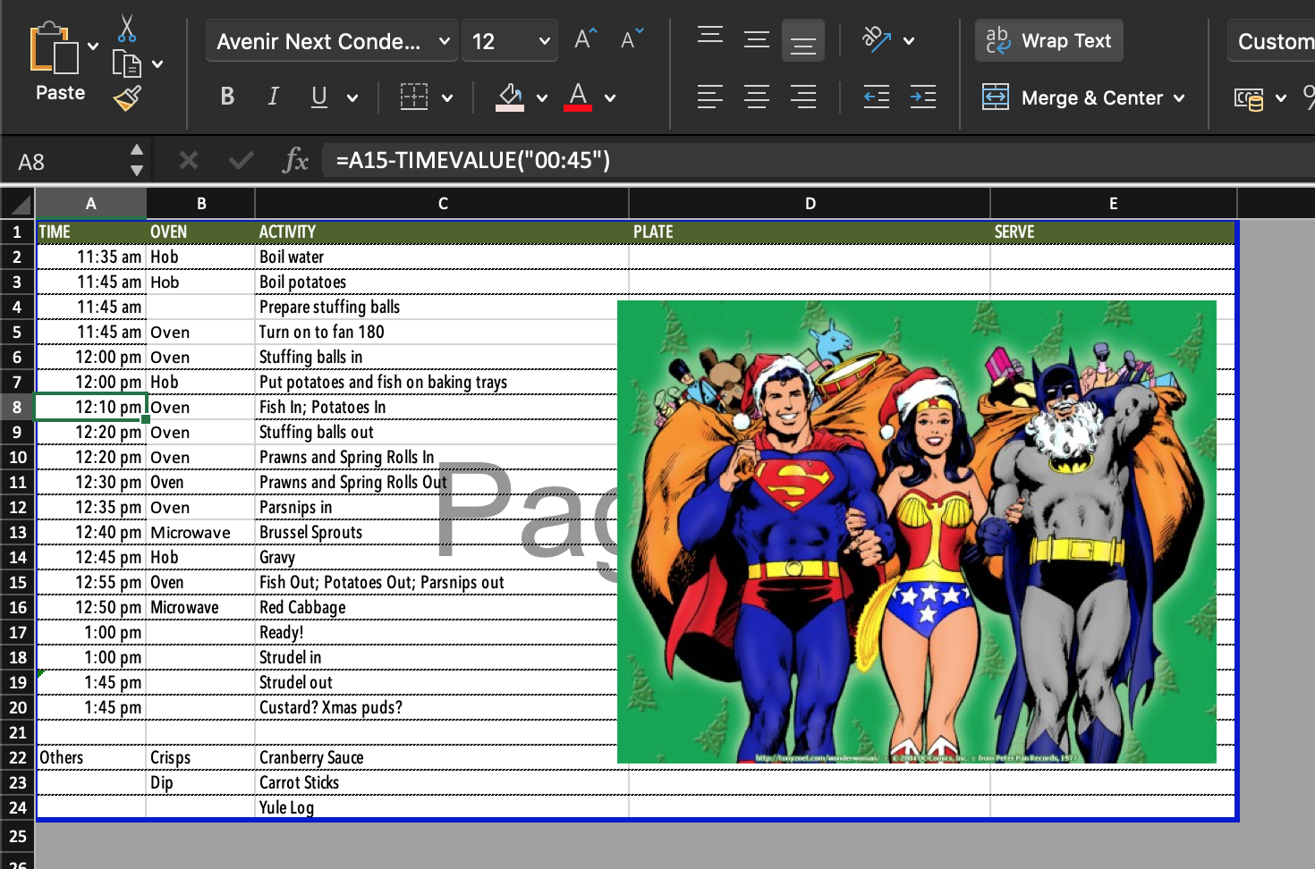This screenshot has height=869, width=1315.
Task: Increase font size with larger A icon
Action: click(x=585, y=39)
